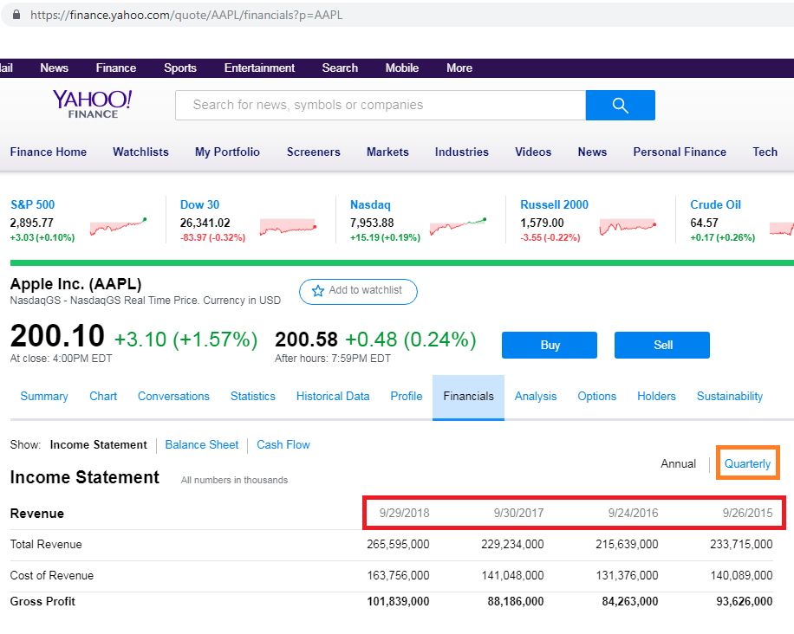This screenshot has height=634, width=794.
Task: Switch to Quarterly period view
Action: [x=747, y=463]
